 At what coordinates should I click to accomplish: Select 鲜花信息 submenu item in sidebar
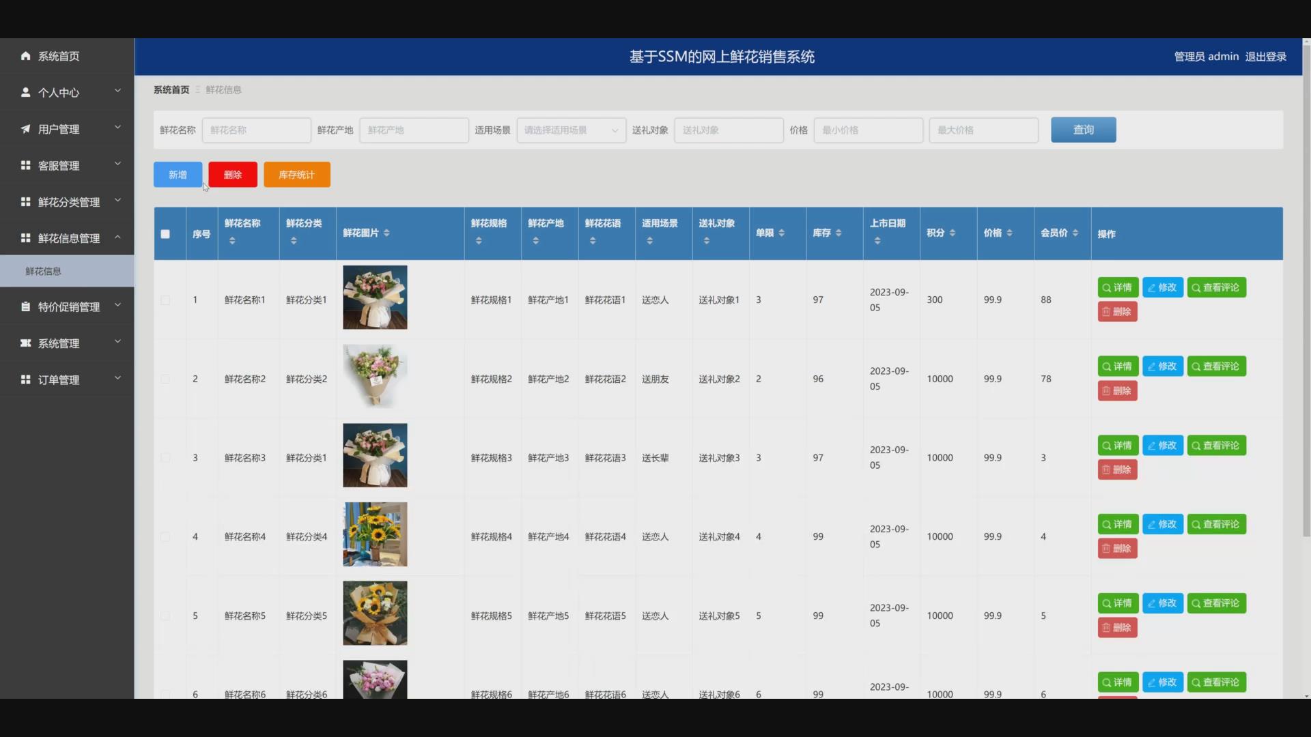[44, 272]
